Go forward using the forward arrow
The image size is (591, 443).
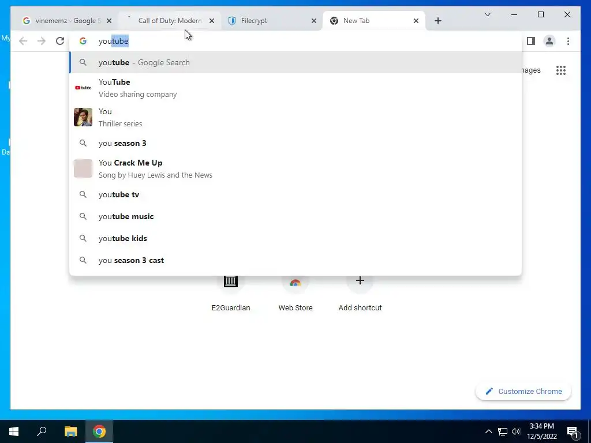click(42, 41)
